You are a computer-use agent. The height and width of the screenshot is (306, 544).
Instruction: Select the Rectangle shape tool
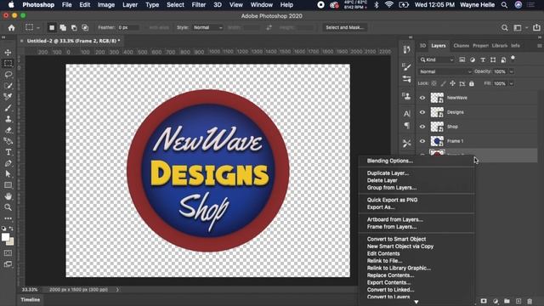(x=8, y=185)
